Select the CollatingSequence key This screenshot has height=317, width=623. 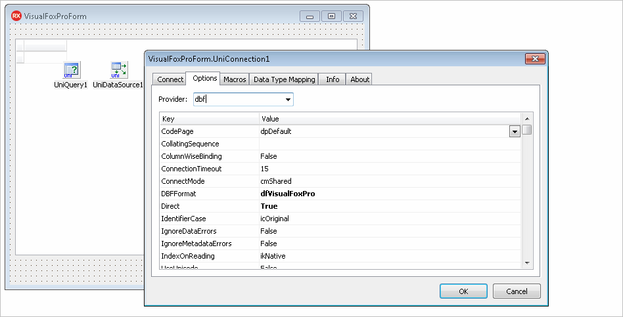click(x=210, y=144)
